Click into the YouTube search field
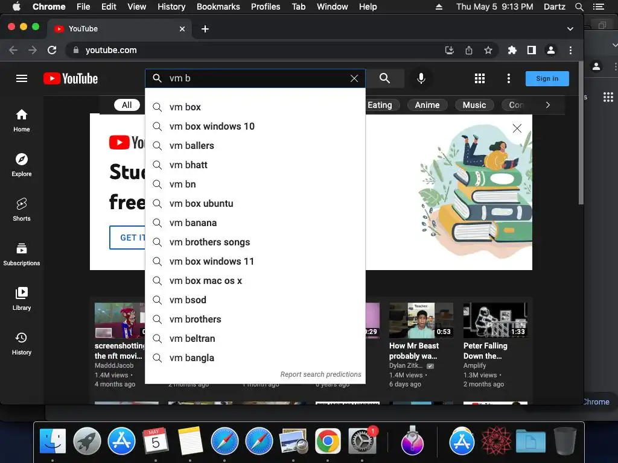Image resolution: width=618 pixels, height=463 pixels. [x=256, y=78]
